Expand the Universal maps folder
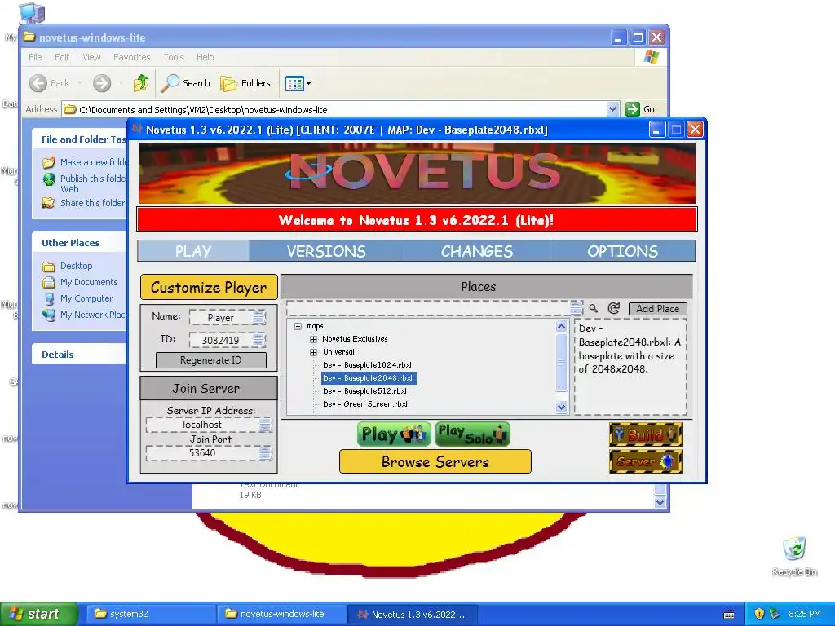Viewport: 835px width, 626px height. click(x=314, y=352)
